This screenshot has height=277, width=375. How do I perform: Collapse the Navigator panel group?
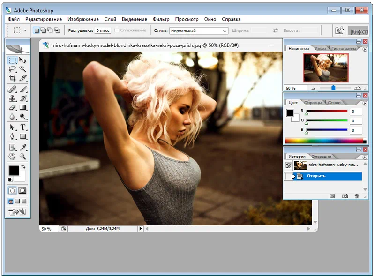pyautogui.click(x=359, y=42)
